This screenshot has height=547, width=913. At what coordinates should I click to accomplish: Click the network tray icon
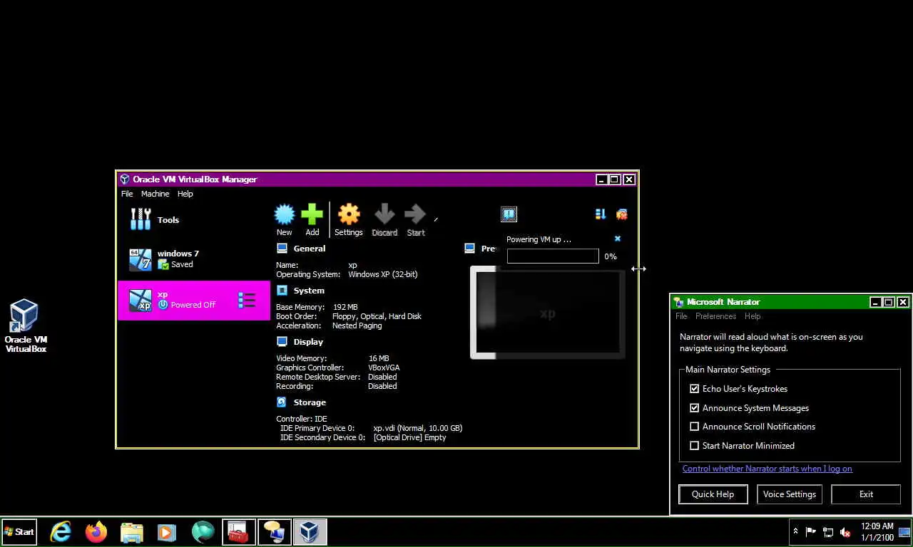pyautogui.click(x=828, y=532)
